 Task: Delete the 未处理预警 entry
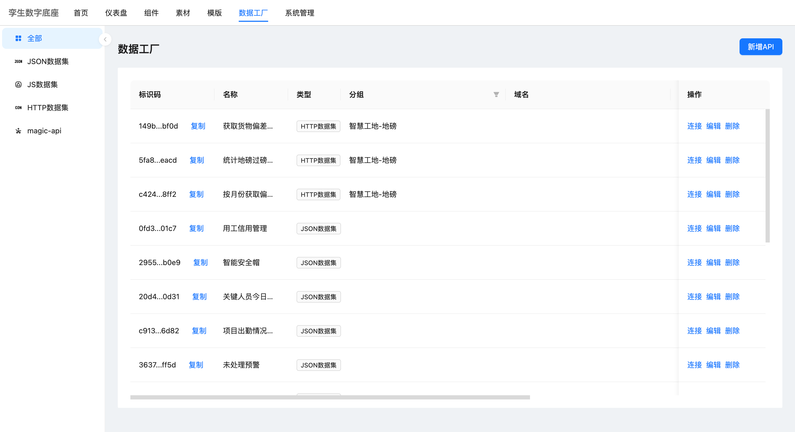tap(732, 365)
